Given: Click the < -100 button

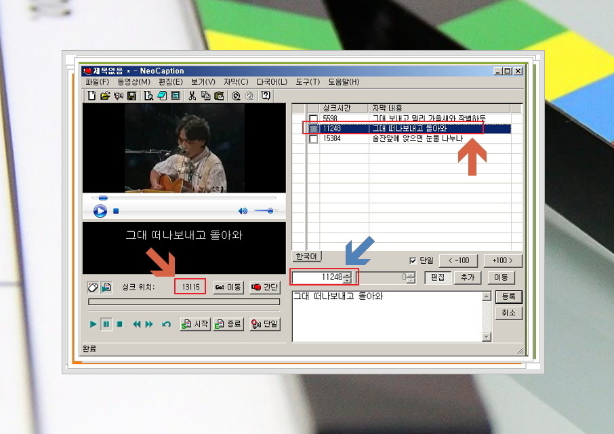Looking at the screenshot, I should pos(459,260).
